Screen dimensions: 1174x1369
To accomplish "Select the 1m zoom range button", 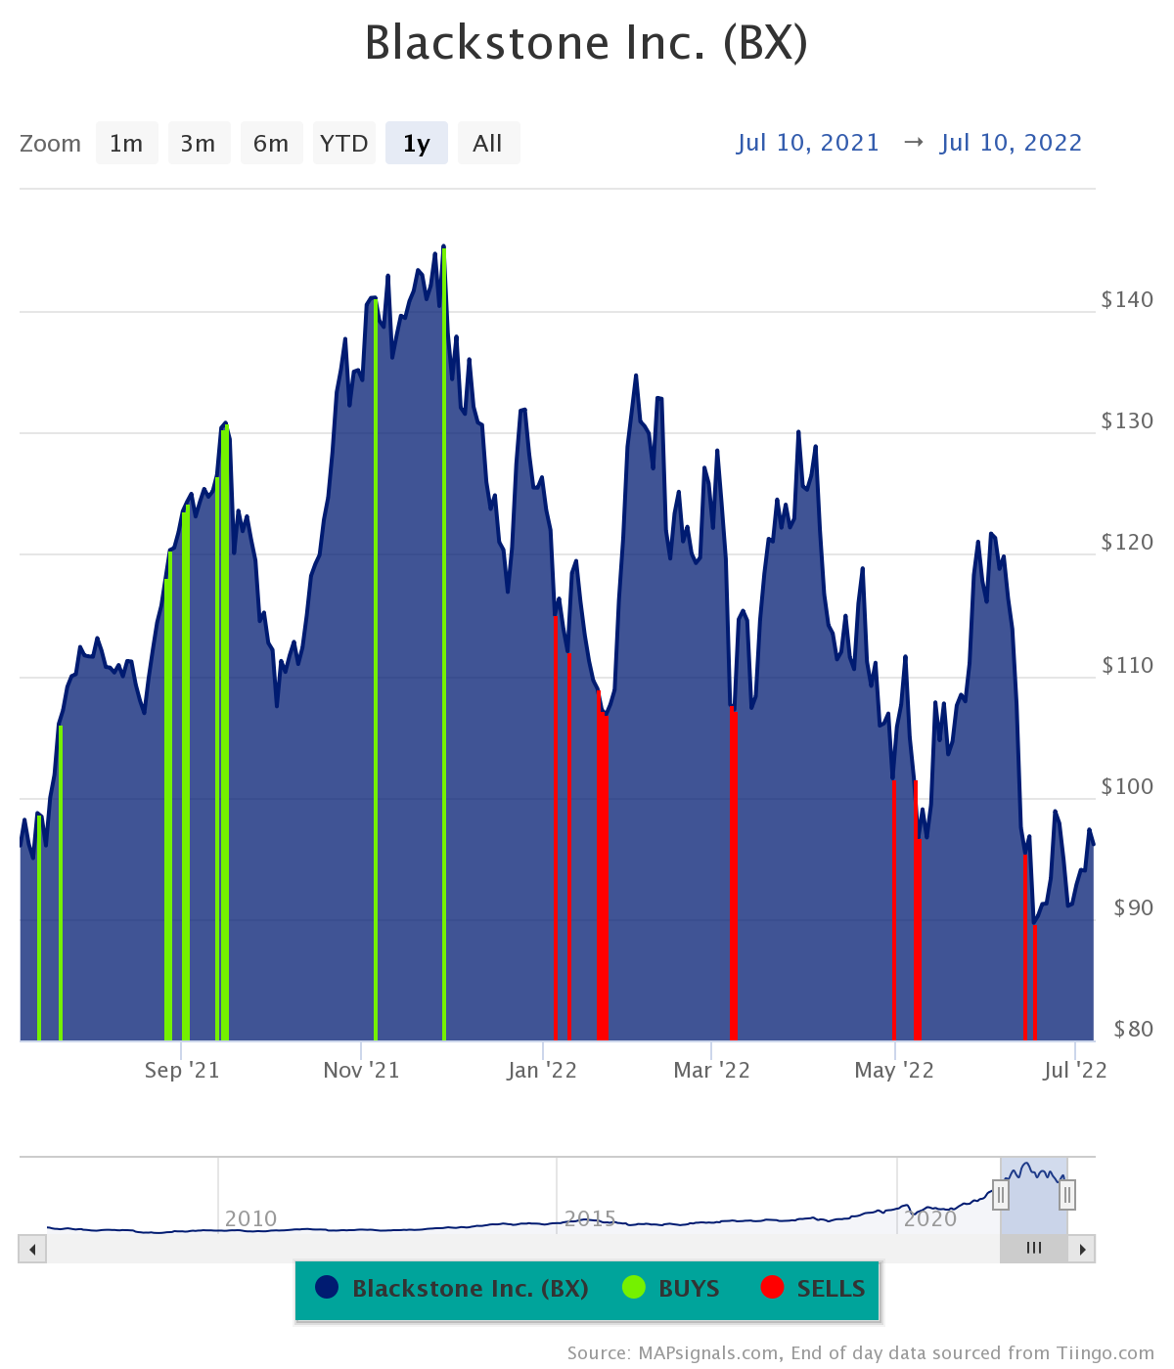I will coord(127,144).
